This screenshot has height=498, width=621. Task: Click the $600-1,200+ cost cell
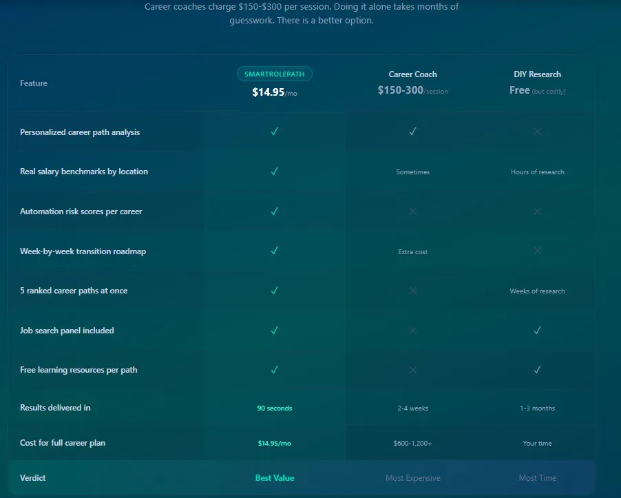pos(412,444)
